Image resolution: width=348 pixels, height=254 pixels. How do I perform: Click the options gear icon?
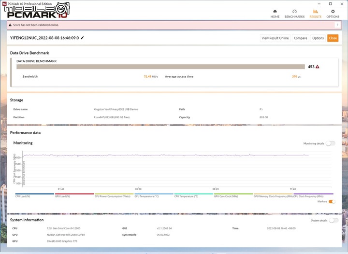tap(333, 11)
